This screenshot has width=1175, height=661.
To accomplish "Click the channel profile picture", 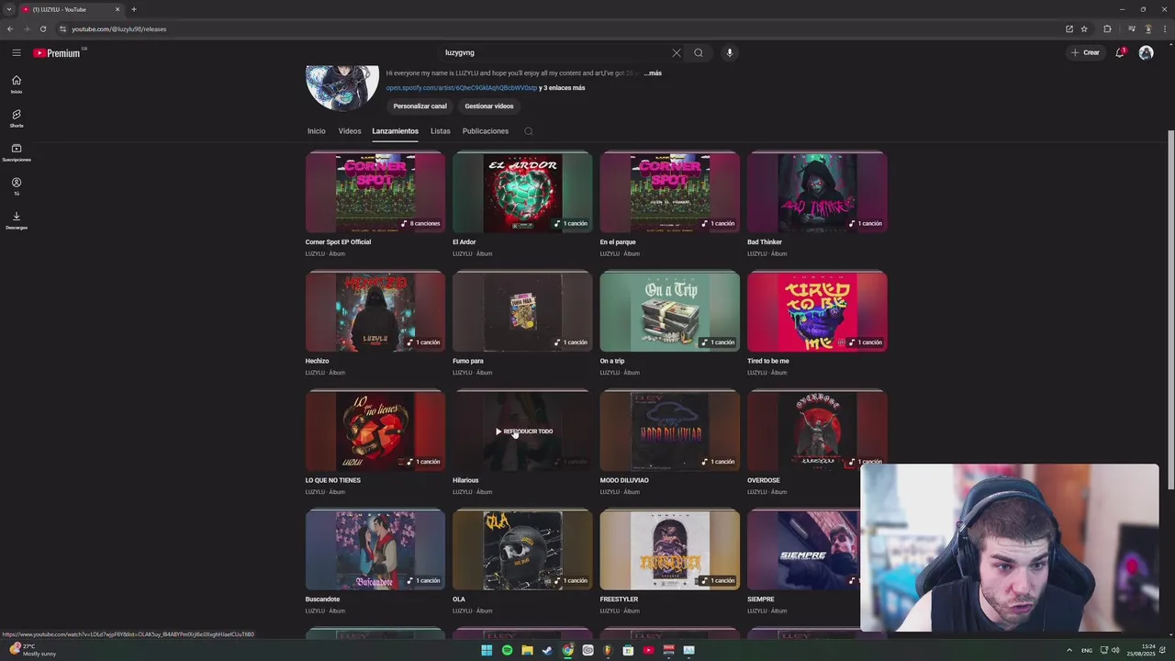I will coord(342,87).
